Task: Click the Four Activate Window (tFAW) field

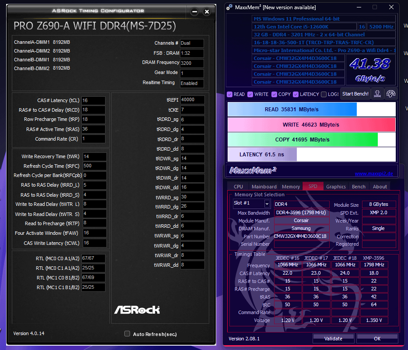Action: pyautogui.click(x=95, y=233)
